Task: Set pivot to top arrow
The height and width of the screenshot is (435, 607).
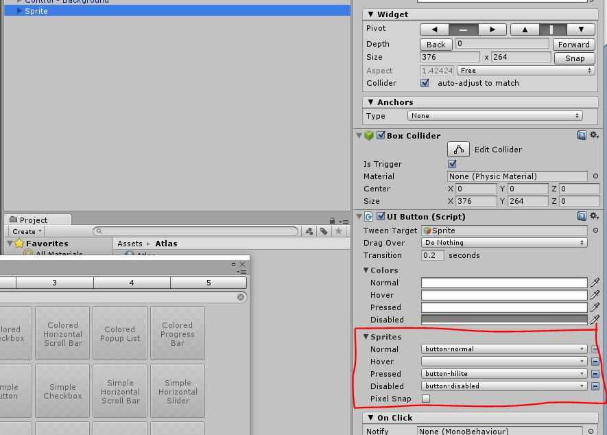Action: point(525,30)
